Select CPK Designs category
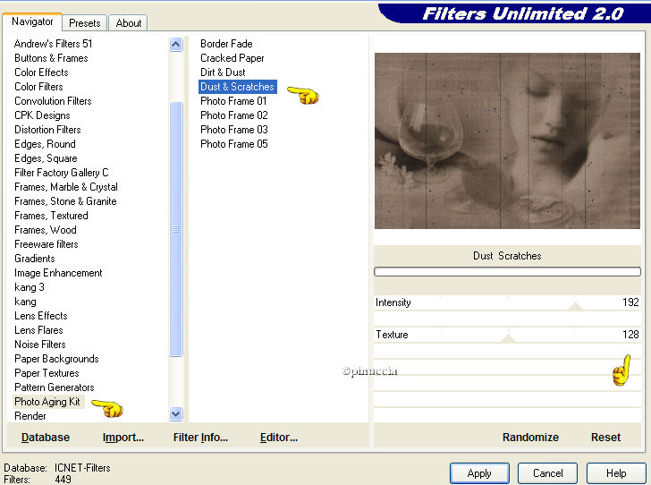The image size is (651, 485). click(x=42, y=115)
